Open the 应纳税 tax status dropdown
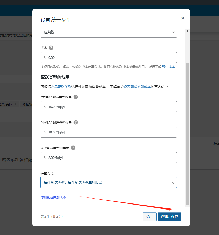 (x=109, y=32)
